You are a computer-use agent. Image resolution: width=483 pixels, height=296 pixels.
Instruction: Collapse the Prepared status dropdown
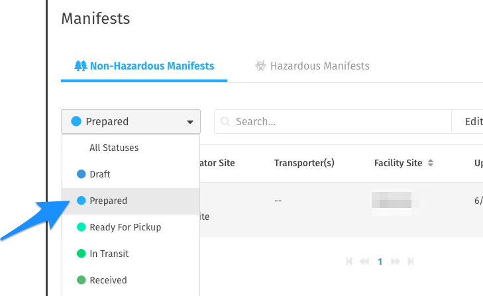(x=131, y=122)
